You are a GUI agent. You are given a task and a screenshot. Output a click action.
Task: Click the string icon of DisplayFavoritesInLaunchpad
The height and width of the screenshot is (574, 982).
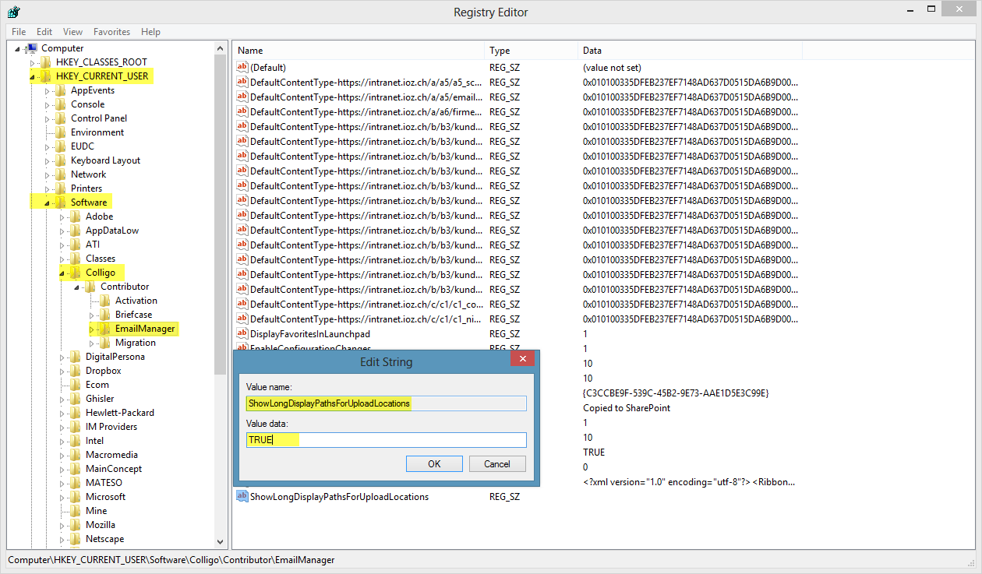pos(242,334)
